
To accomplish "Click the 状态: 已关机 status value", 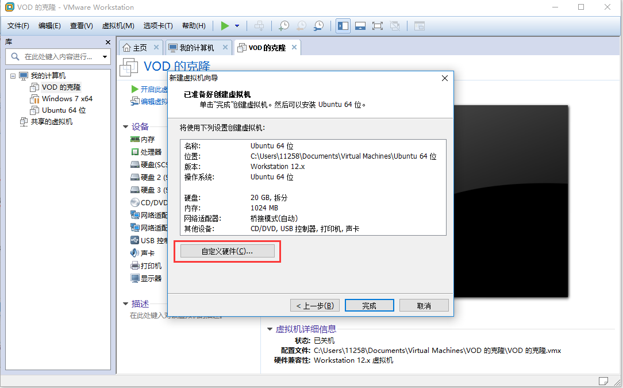I will coord(324,341).
